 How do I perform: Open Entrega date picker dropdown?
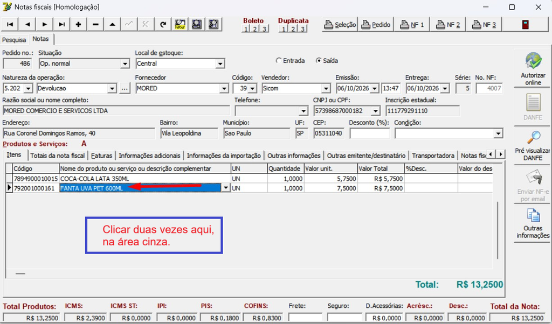(445, 88)
